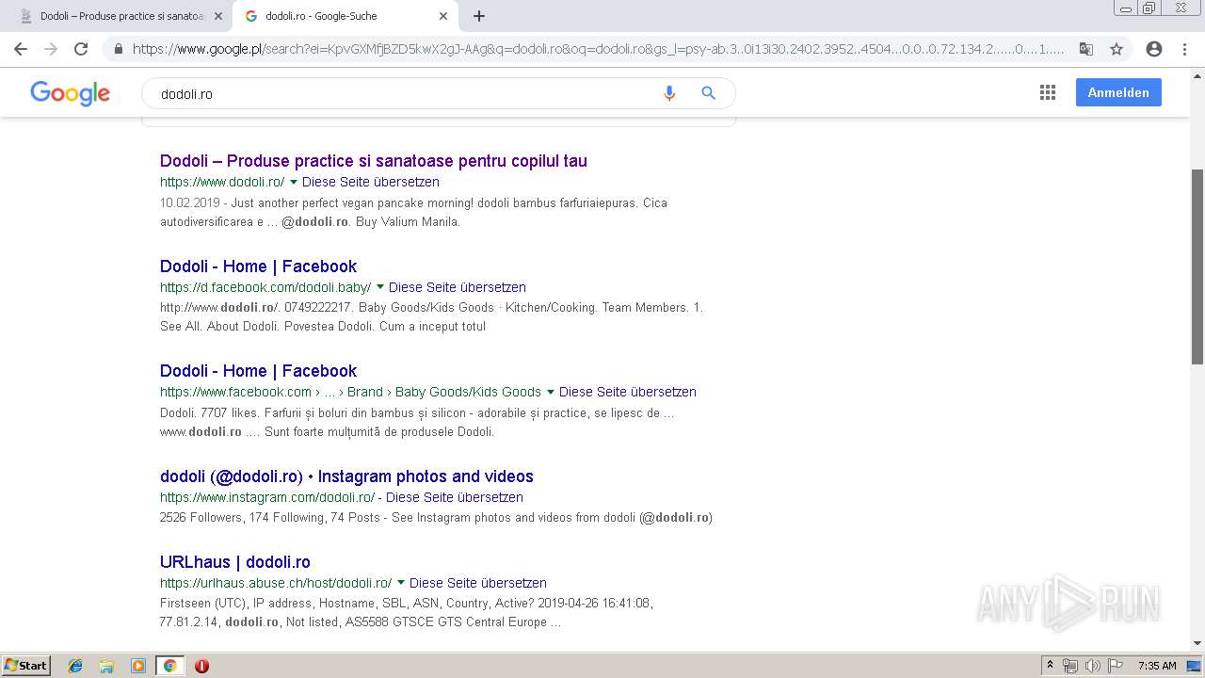Open the taskbar clock showing 7:35 AM
This screenshot has height=678, width=1205.
pyautogui.click(x=1157, y=666)
